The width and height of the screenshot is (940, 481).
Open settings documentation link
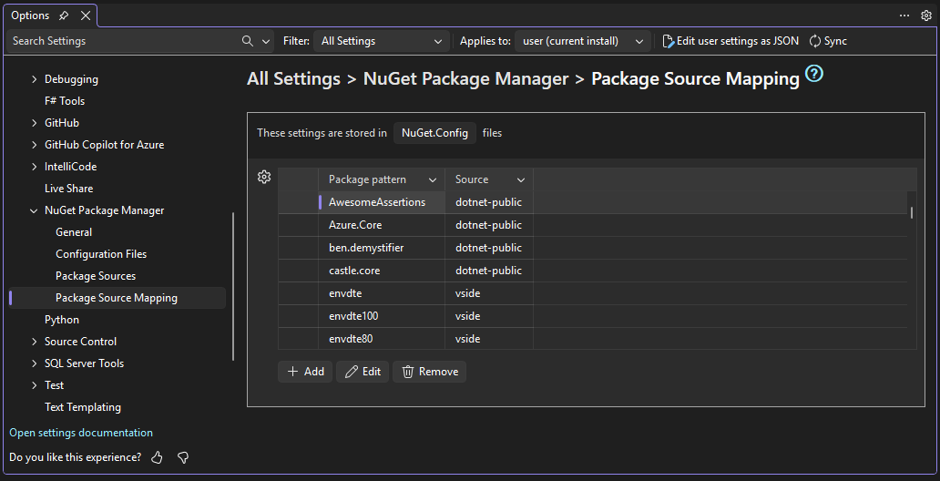pyautogui.click(x=81, y=433)
